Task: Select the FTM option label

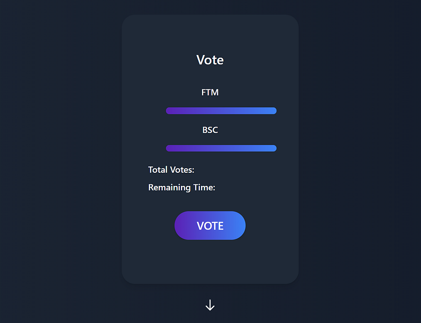Action: click(x=210, y=92)
